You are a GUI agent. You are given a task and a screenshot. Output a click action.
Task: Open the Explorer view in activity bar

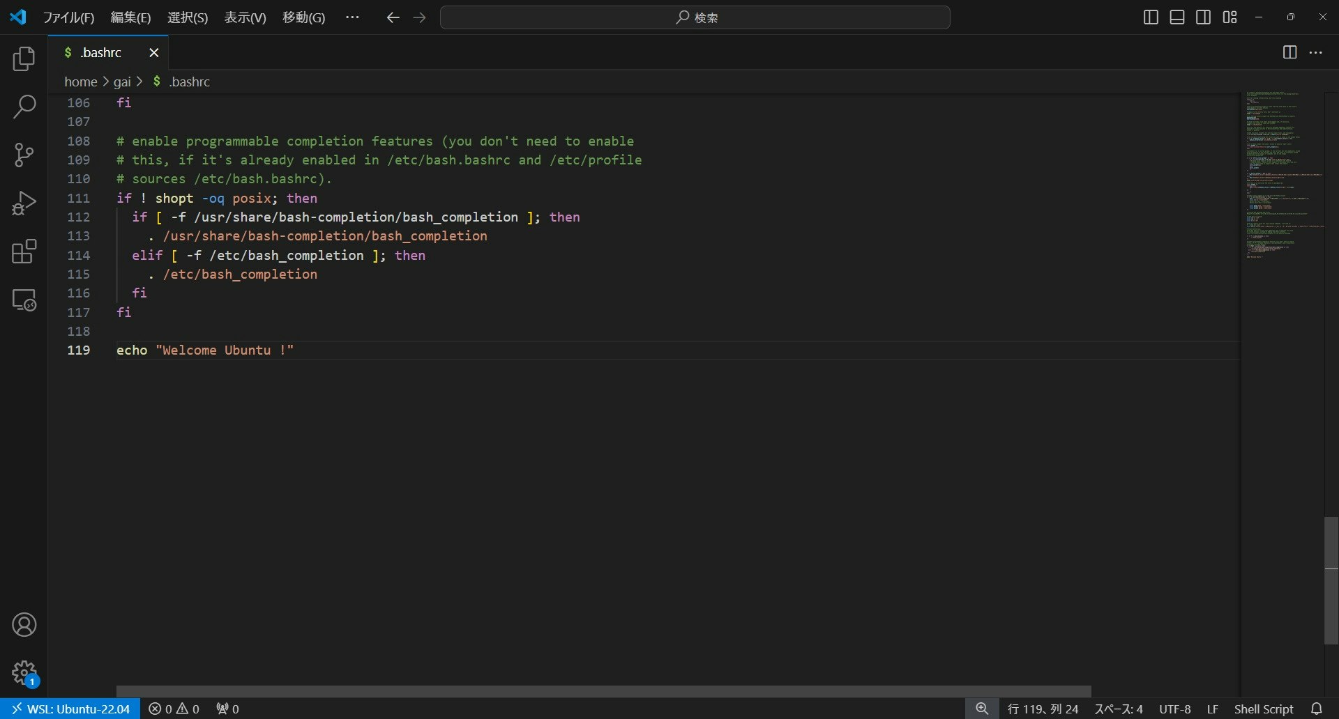click(x=24, y=59)
